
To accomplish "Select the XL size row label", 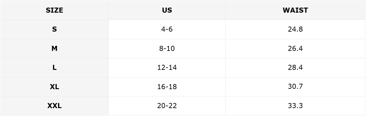I will [x=54, y=87].
